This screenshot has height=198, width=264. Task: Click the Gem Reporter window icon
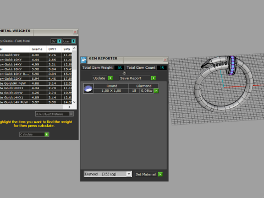(84, 60)
